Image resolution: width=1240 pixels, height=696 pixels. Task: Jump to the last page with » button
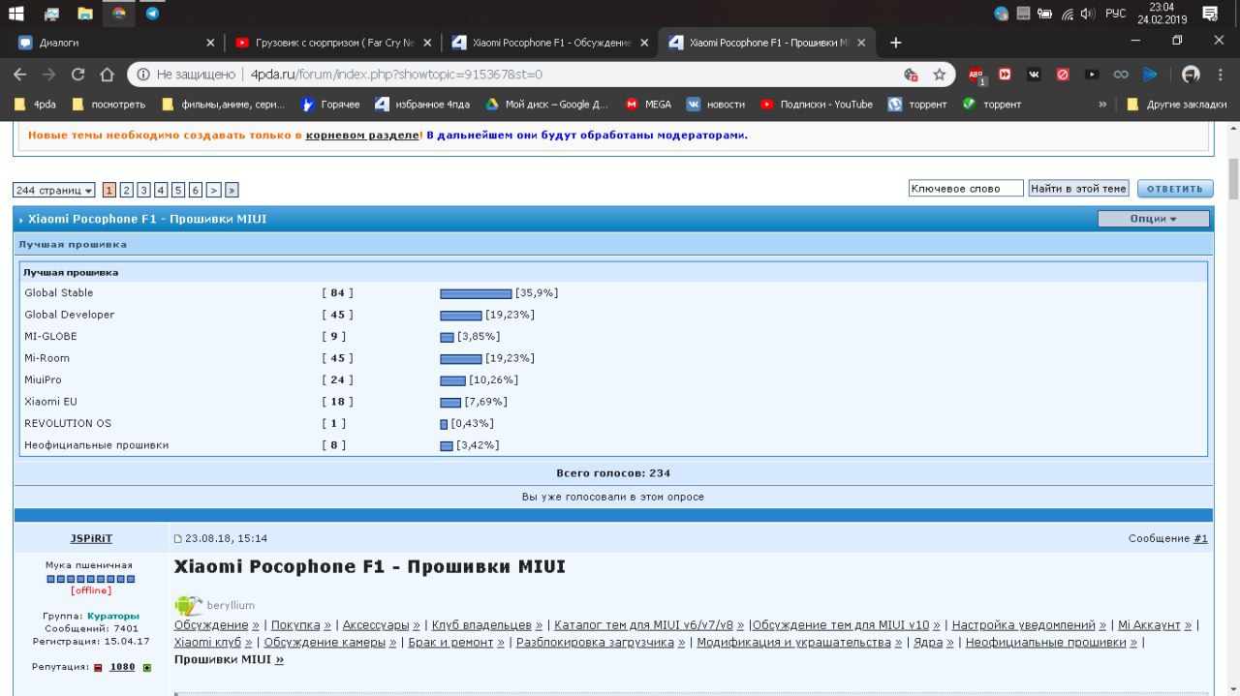point(232,190)
